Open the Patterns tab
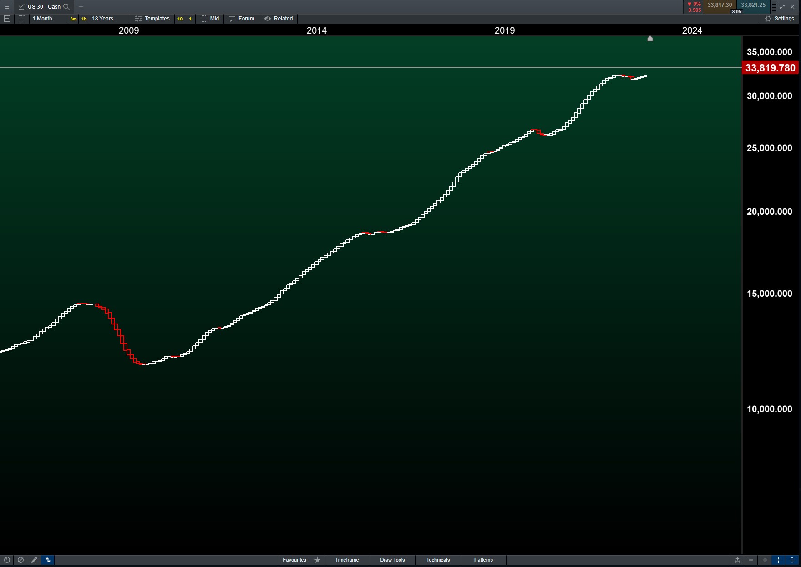 click(x=483, y=560)
